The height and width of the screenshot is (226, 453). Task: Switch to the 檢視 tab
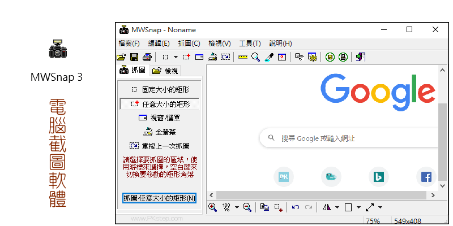pyautogui.click(x=165, y=71)
